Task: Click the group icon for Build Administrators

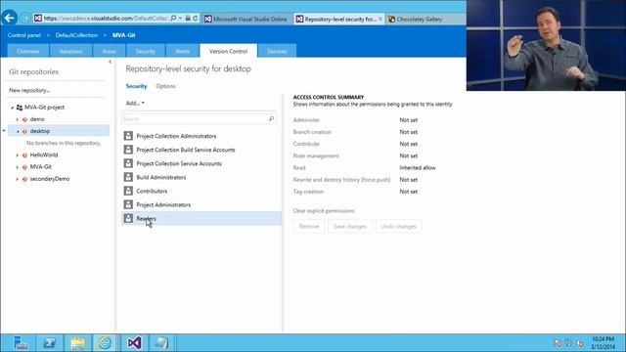Action: pyautogui.click(x=128, y=177)
